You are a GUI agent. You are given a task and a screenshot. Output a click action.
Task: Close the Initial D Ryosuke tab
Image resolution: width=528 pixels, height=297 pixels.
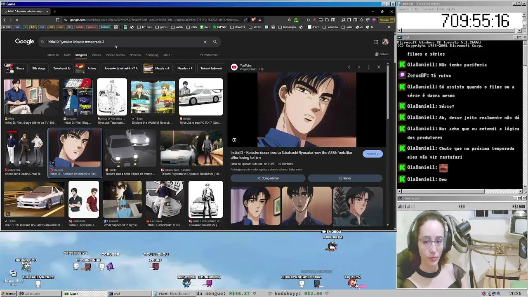[47, 12]
